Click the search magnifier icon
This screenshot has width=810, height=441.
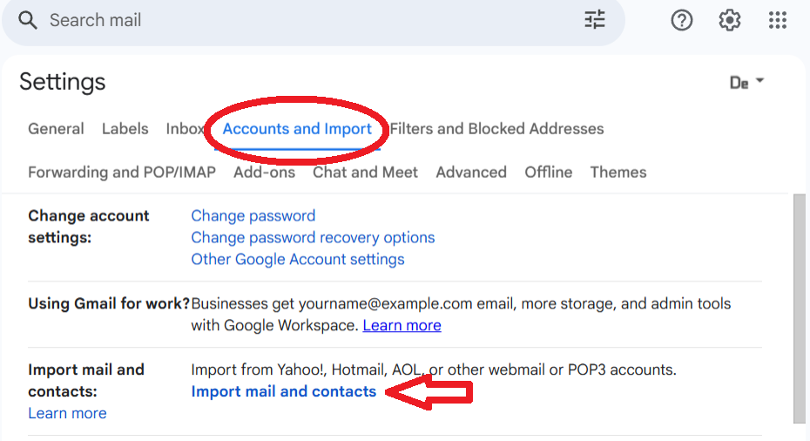[27, 21]
